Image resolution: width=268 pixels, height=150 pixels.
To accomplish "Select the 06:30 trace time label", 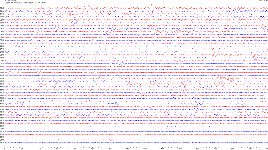I will (2, 46).
